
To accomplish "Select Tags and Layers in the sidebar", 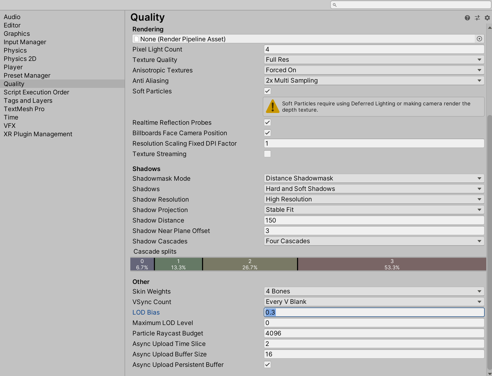I will (x=28, y=100).
